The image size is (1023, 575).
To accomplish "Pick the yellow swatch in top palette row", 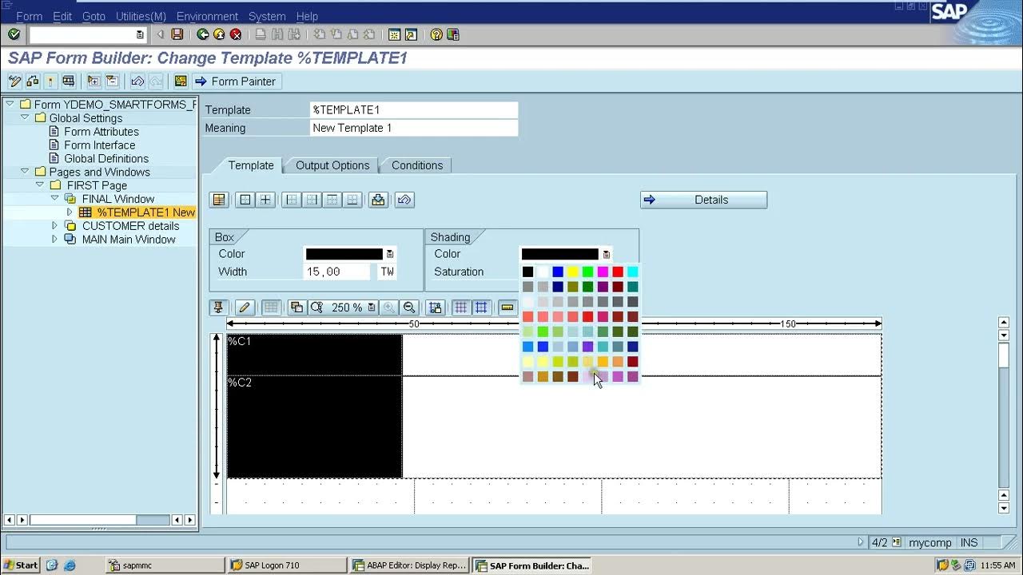I will click(573, 272).
